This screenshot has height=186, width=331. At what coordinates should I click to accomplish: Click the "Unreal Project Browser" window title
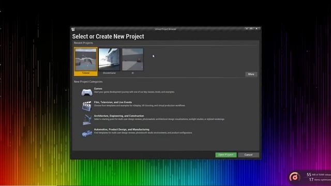point(165,29)
